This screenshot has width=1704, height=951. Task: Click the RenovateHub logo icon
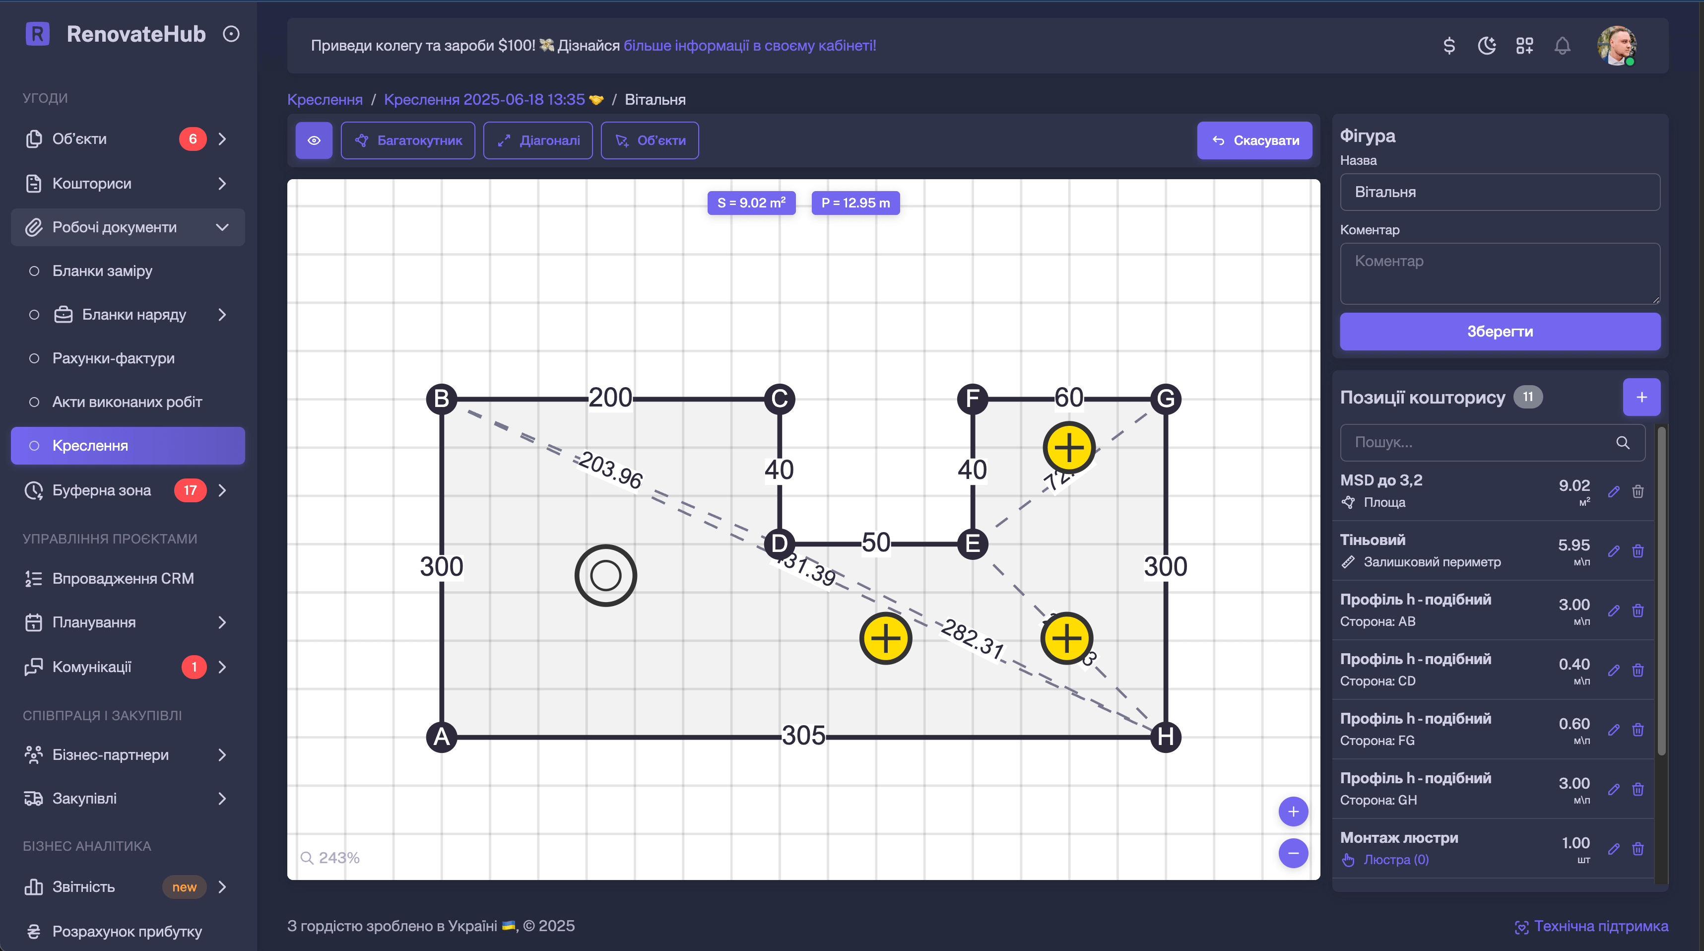(38, 34)
